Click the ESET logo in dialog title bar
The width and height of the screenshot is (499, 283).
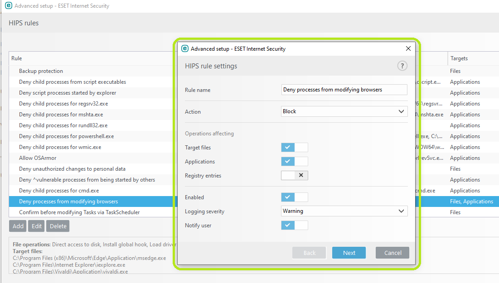click(x=185, y=48)
